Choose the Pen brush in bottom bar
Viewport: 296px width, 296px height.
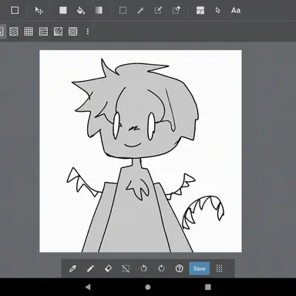pos(90,269)
